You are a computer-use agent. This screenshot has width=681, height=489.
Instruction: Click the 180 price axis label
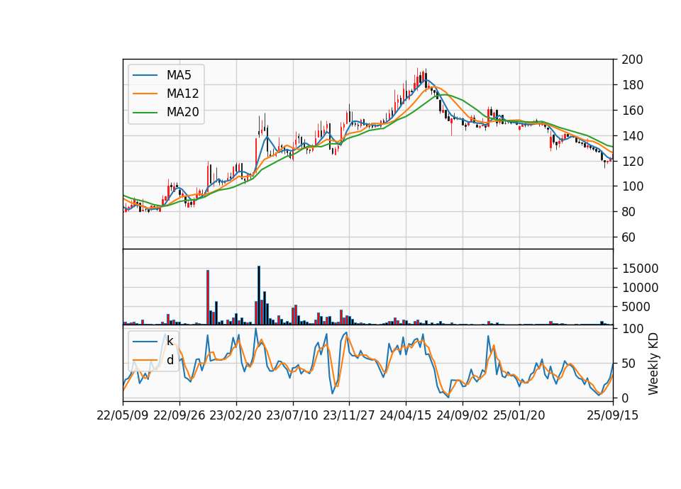click(x=632, y=85)
